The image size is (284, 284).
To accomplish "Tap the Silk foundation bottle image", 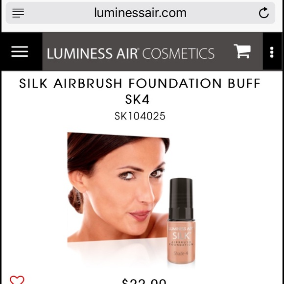I will click(181, 221).
